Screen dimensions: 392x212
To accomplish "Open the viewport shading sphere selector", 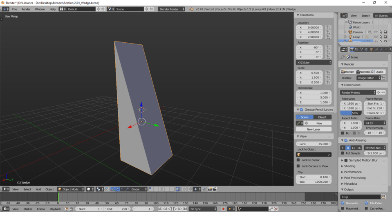I will pos(90,189).
